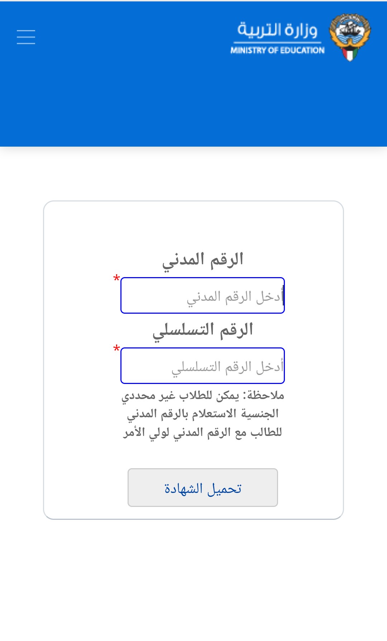The image size is (387, 641).
Task: Click the الرقم التسلسلي field label
Action: pos(203,330)
